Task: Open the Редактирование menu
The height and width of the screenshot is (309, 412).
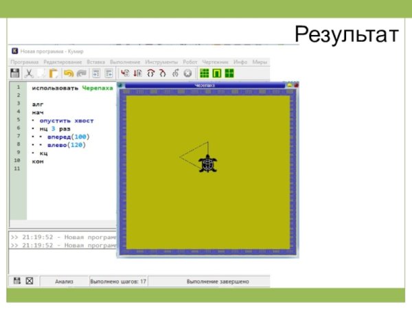Action: pos(62,62)
